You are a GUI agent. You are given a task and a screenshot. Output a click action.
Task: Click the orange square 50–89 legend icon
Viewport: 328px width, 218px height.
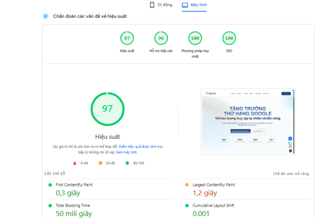point(101,163)
